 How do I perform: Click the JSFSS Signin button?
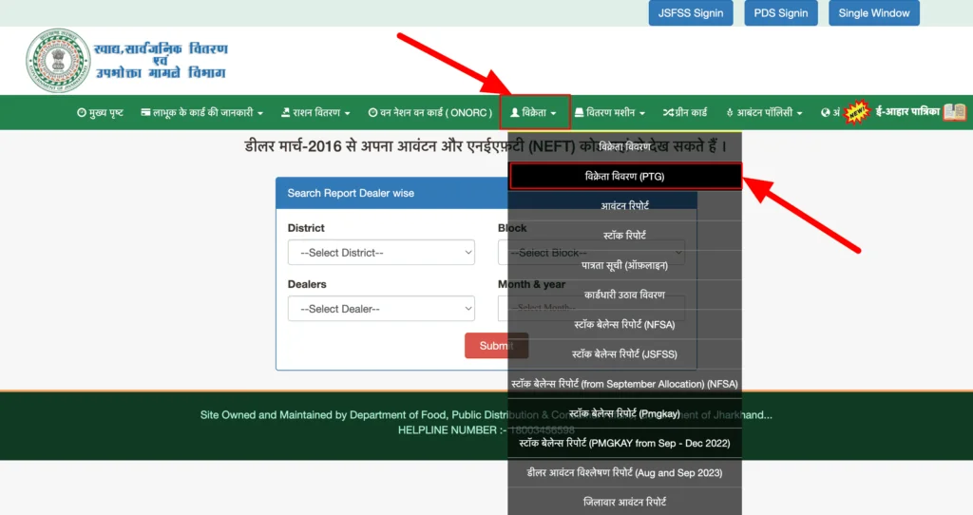pos(691,13)
